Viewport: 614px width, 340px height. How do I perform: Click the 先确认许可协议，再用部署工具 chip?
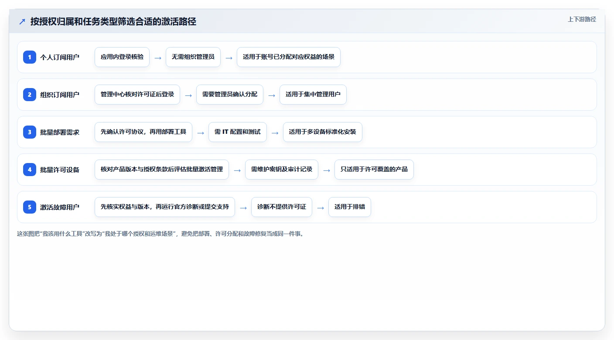pos(143,132)
